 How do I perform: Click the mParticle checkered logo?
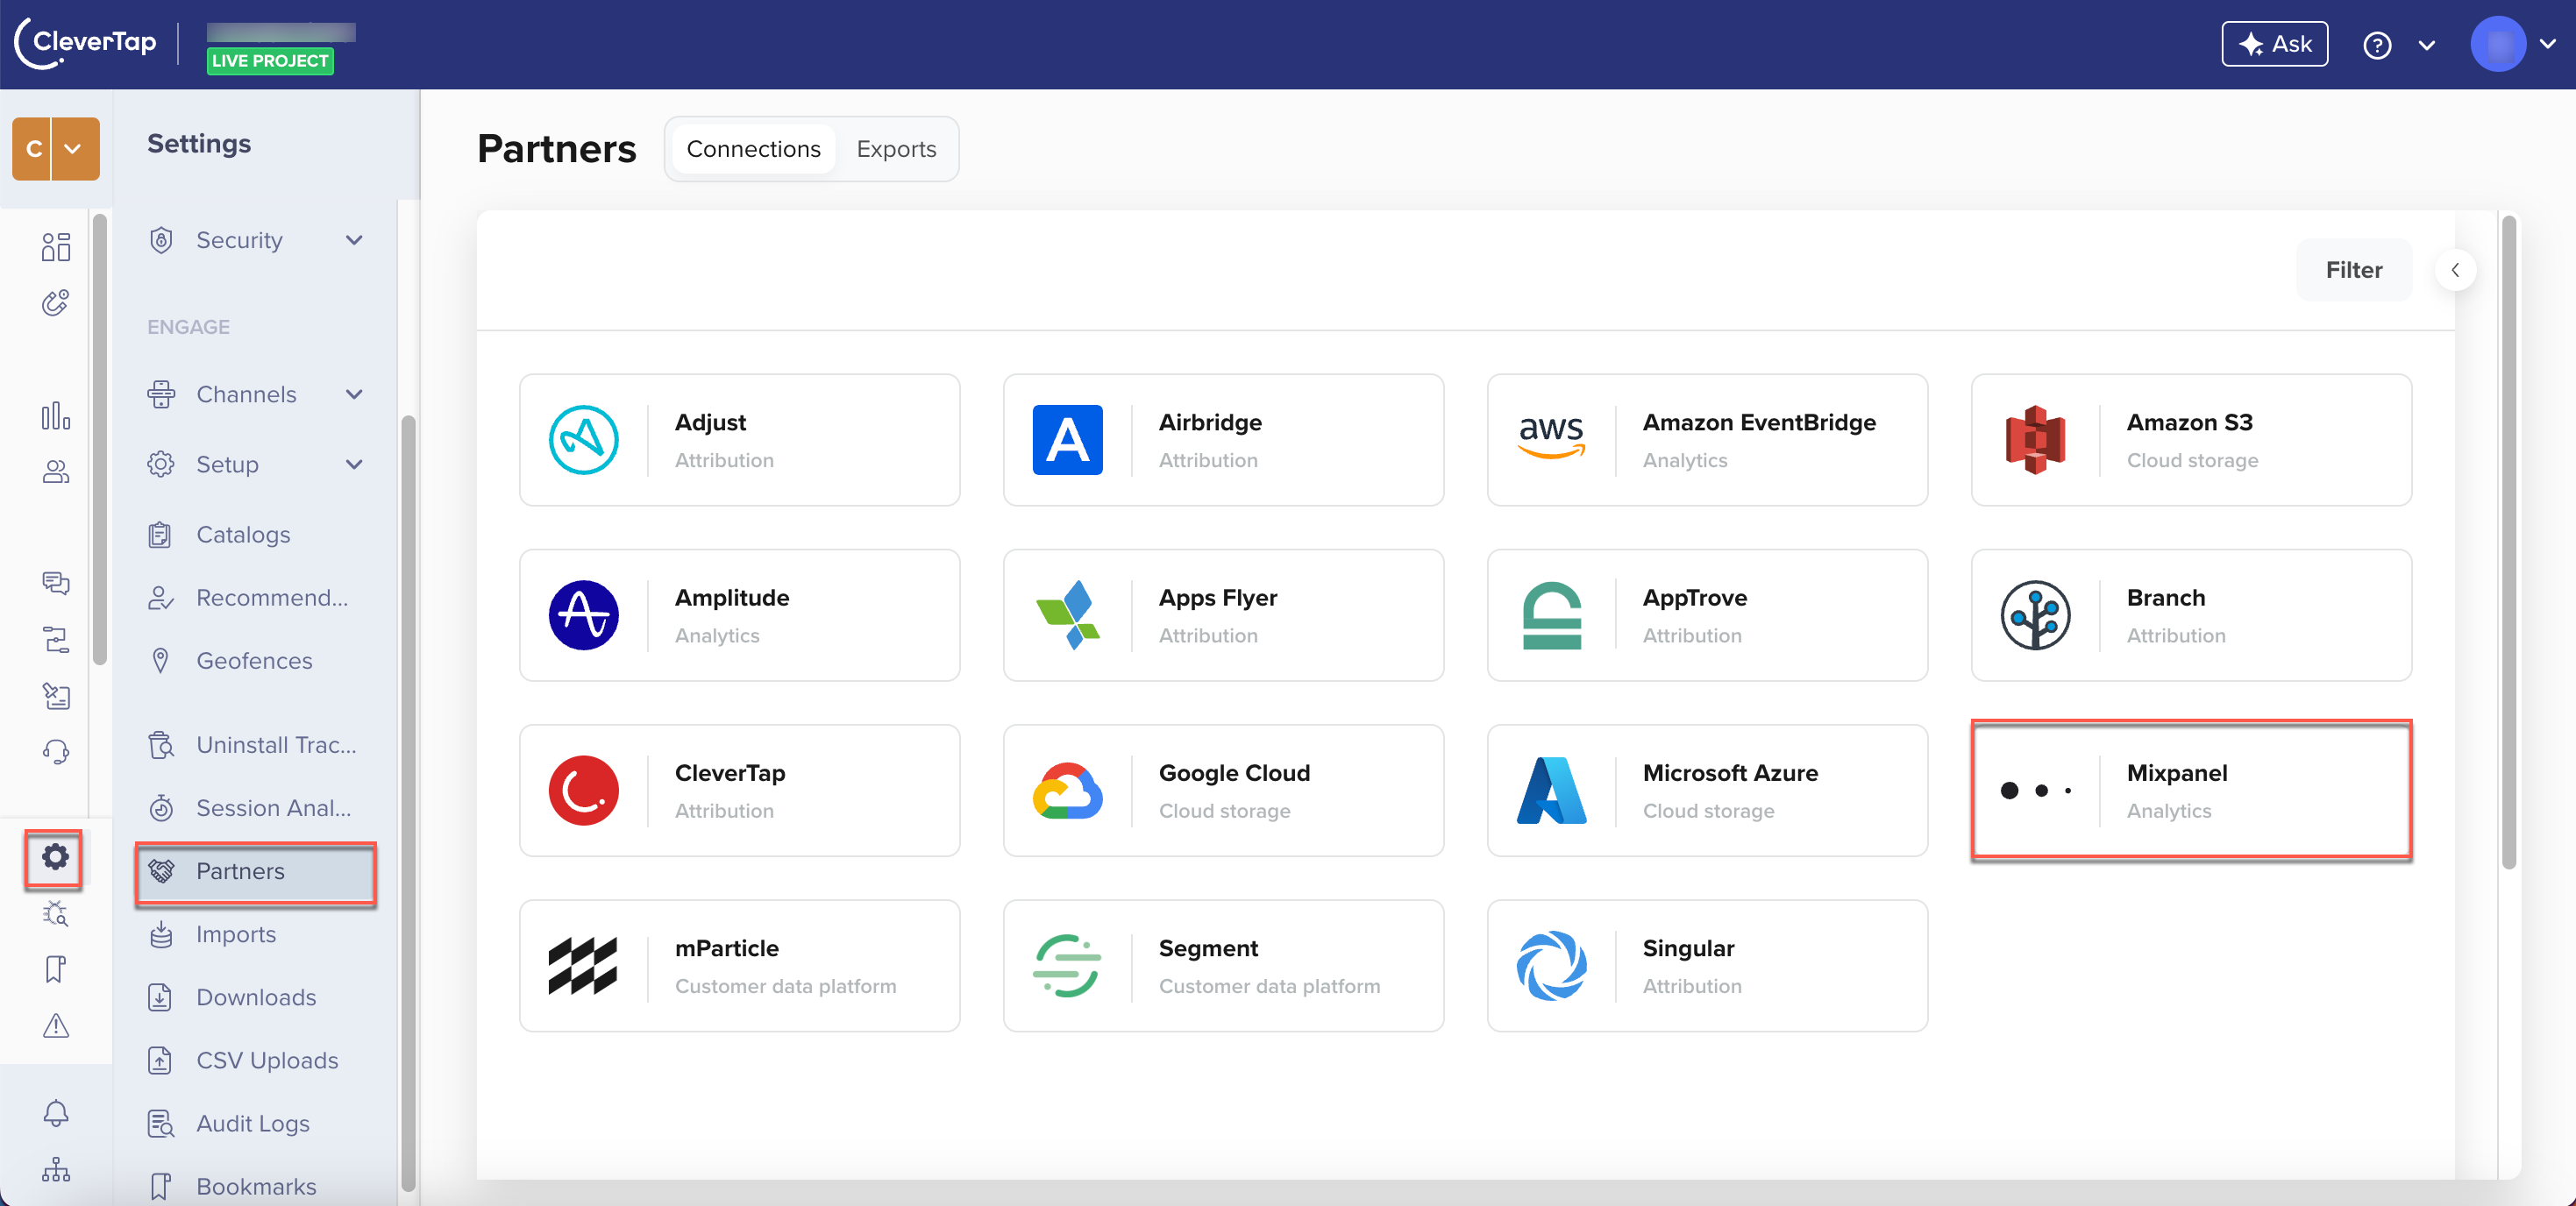(583, 966)
